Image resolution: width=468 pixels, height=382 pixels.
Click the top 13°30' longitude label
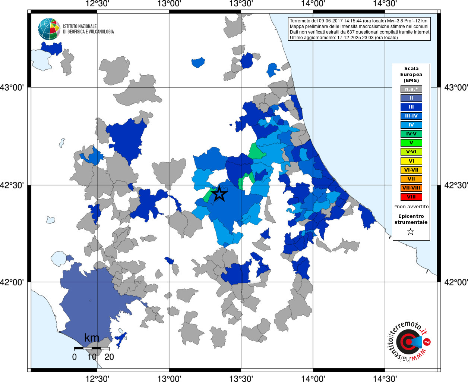pos(241,4)
